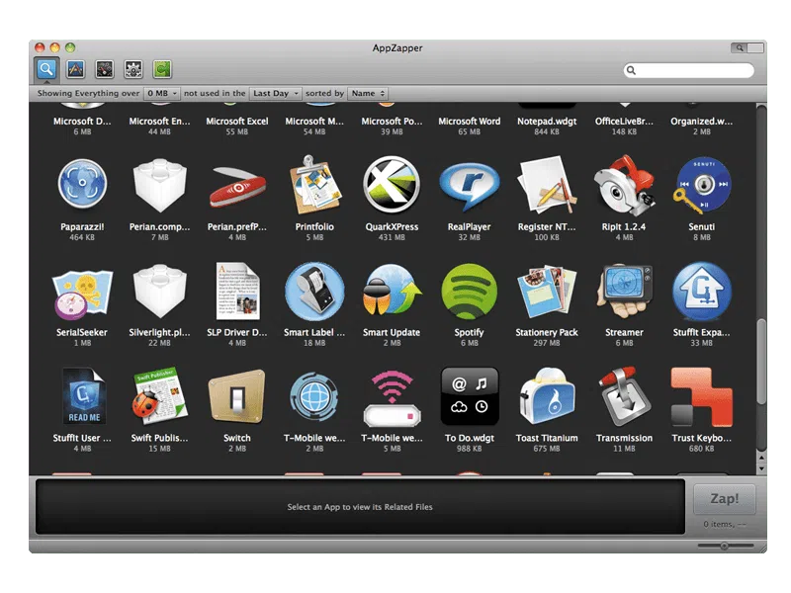Screen dimensions: 791x593
Task: Select the Senuti app icon
Action: (x=703, y=188)
